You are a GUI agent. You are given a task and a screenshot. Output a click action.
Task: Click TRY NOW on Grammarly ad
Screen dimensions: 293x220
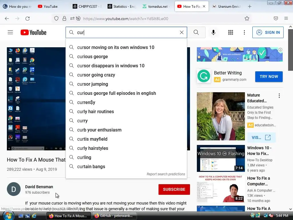point(269,76)
